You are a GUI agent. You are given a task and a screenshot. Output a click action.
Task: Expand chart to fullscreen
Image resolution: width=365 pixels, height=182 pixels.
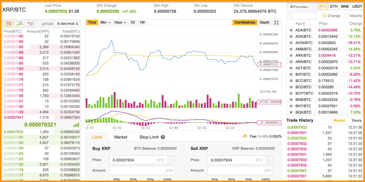click(276, 23)
